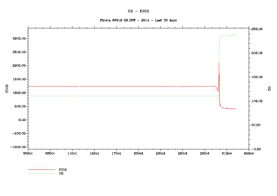The height and width of the screenshot is (196, 277).
Task: Select the 04Nov date on x-axis
Action: point(249,153)
